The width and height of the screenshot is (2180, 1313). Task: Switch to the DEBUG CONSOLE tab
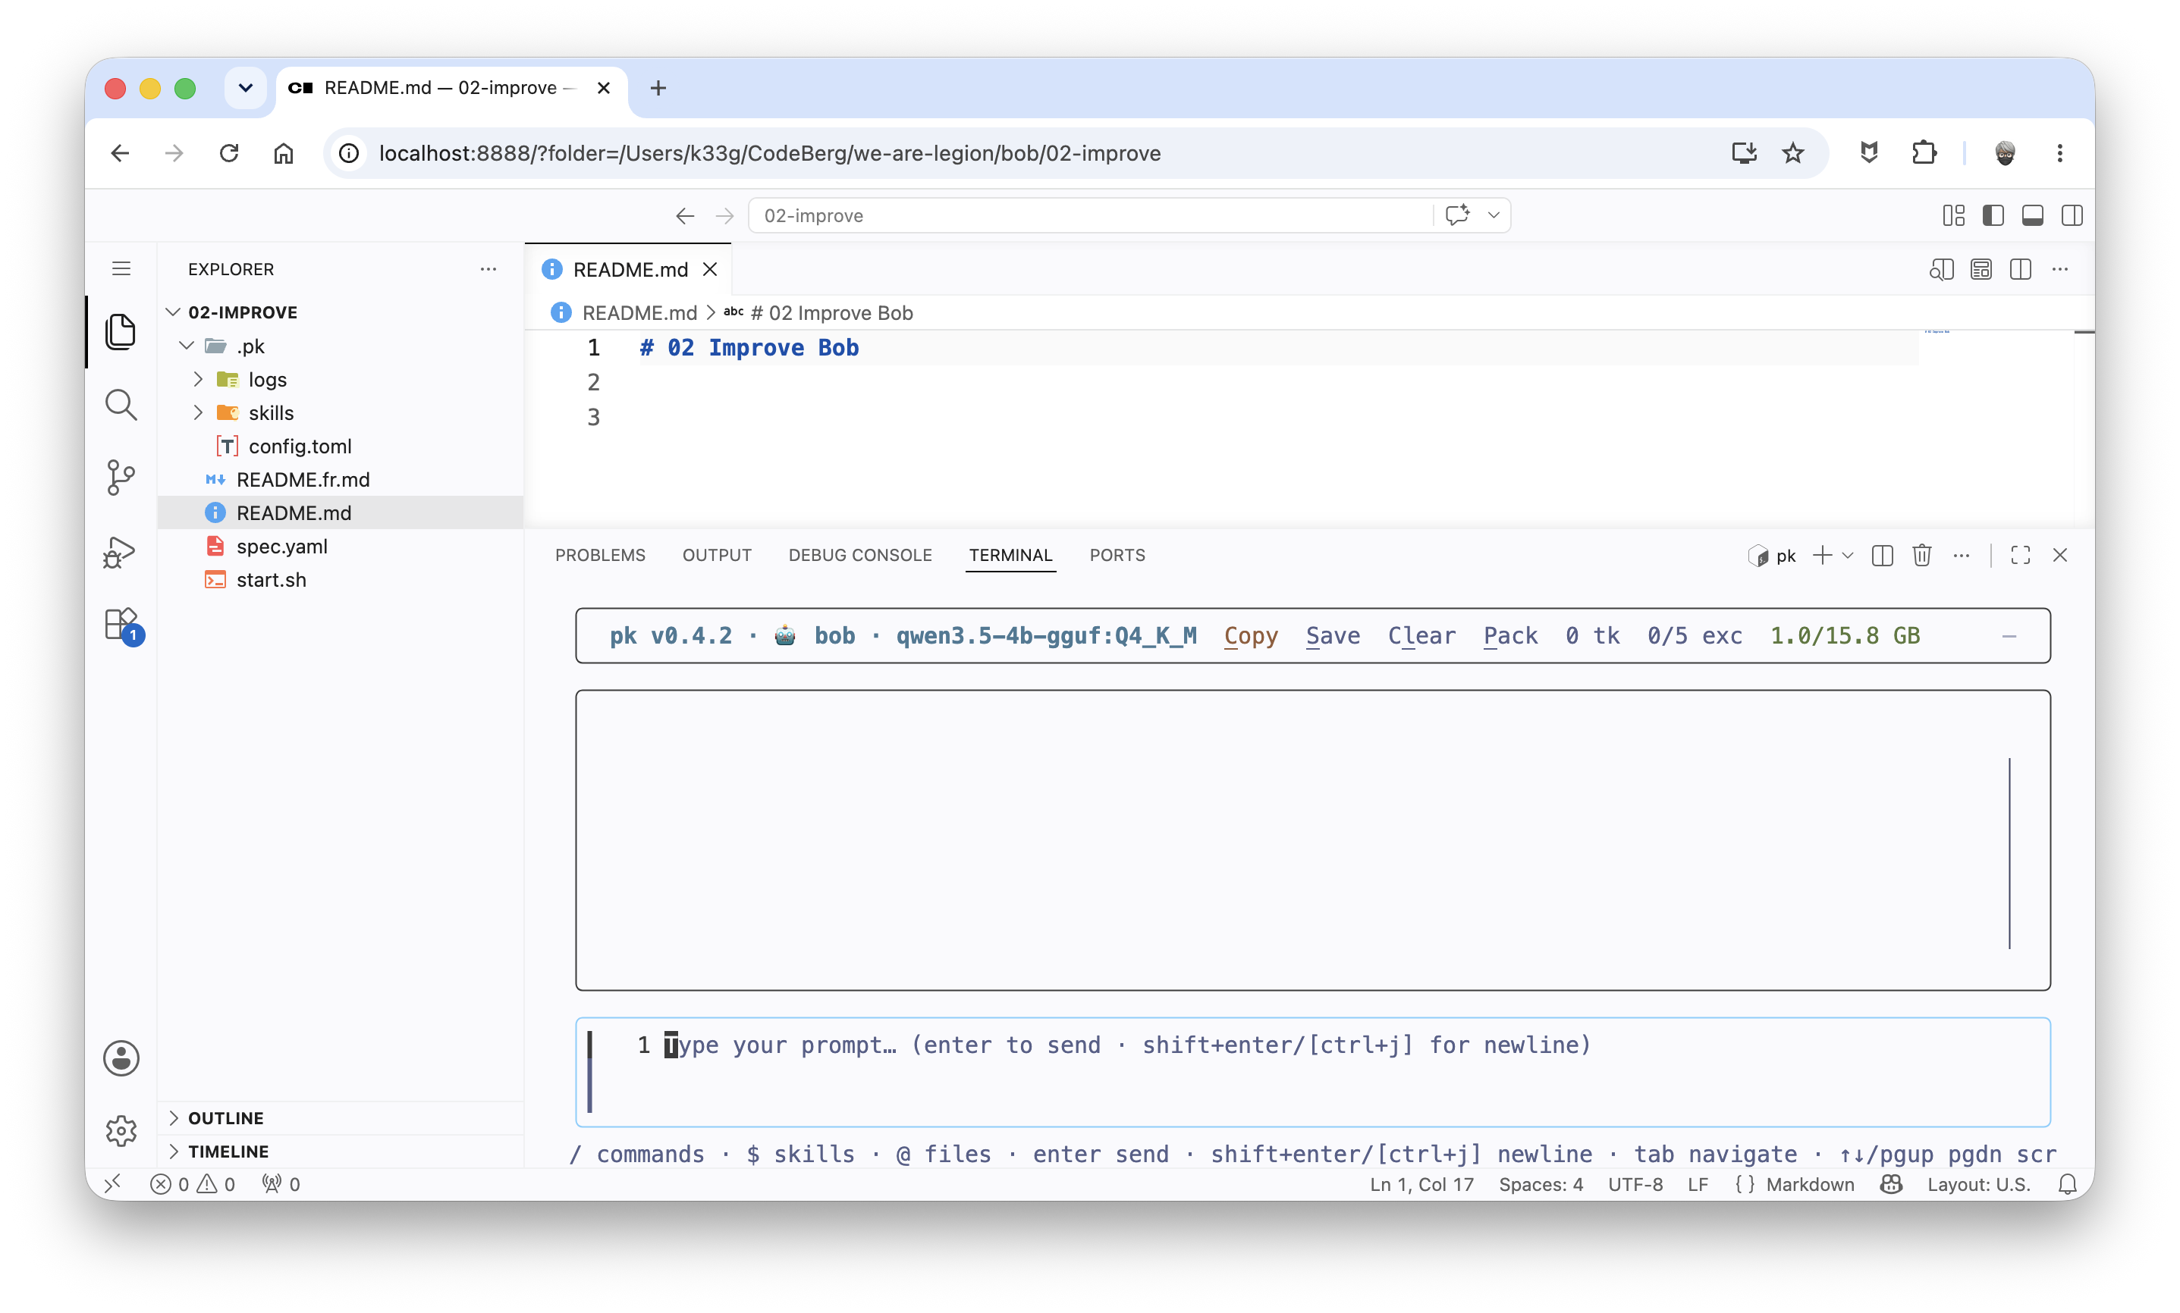coord(860,555)
